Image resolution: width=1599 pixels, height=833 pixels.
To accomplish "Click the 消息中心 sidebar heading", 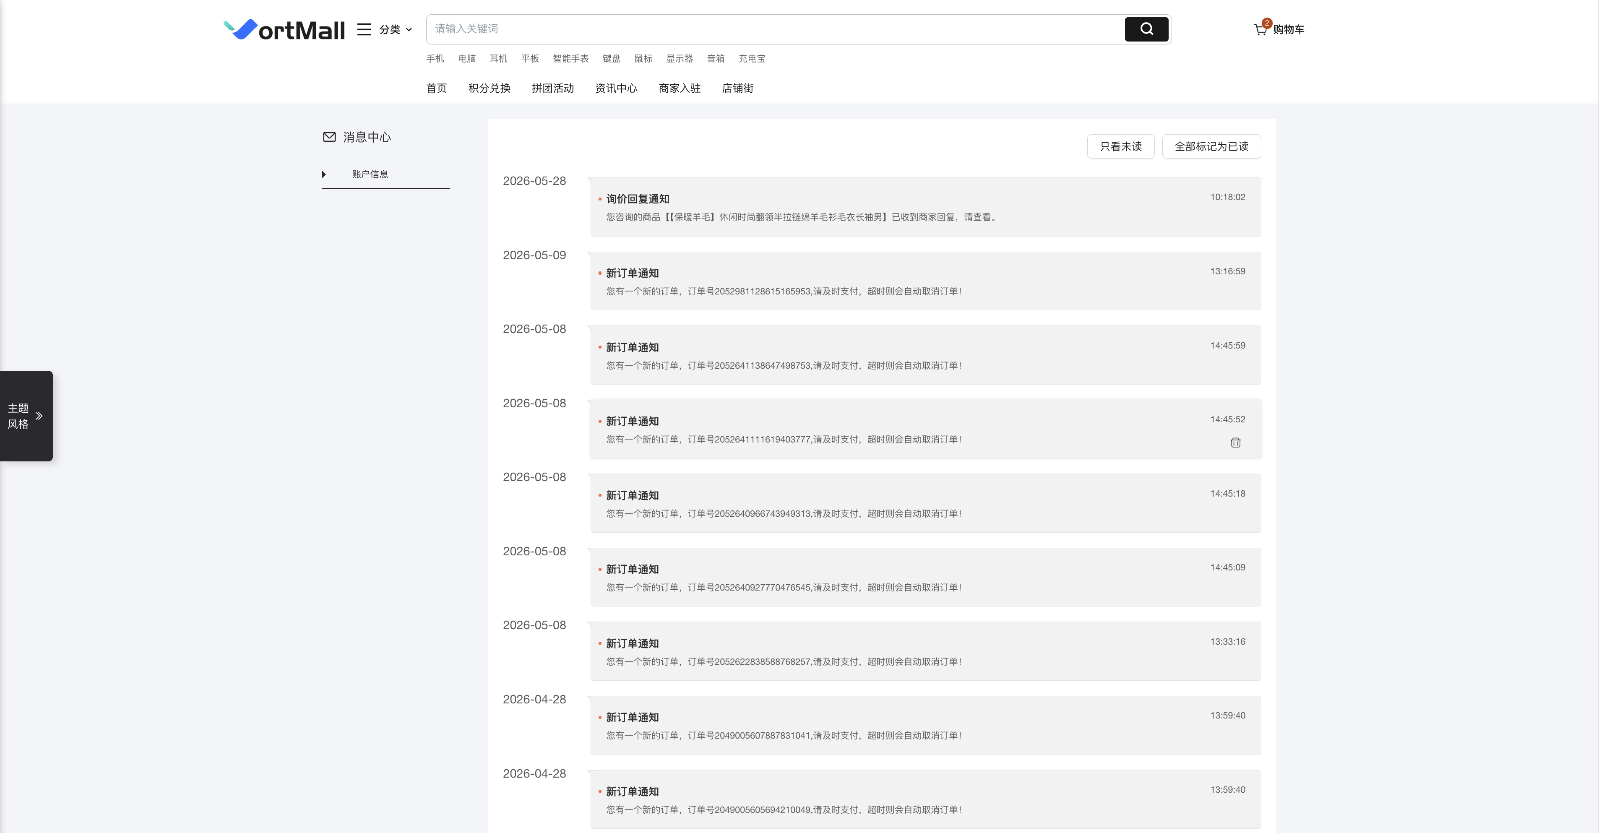I will [367, 137].
